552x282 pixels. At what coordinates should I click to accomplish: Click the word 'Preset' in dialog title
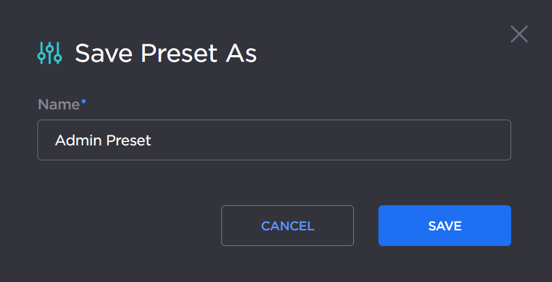tap(175, 53)
